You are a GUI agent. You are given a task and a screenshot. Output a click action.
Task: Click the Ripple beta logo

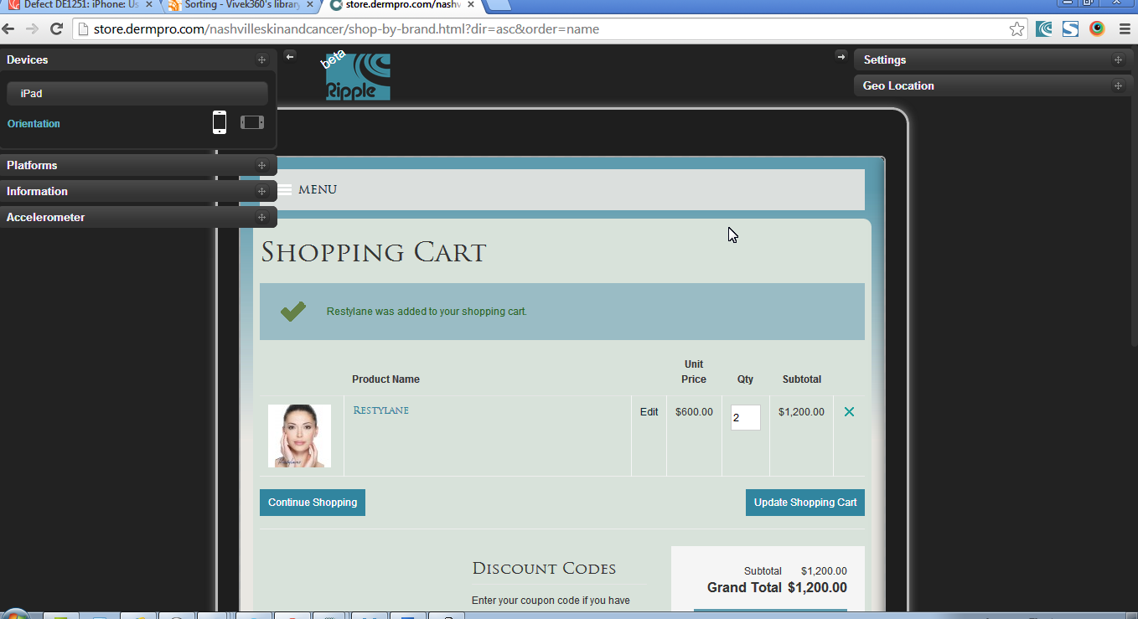pyautogui.click(x=358, y=77)
